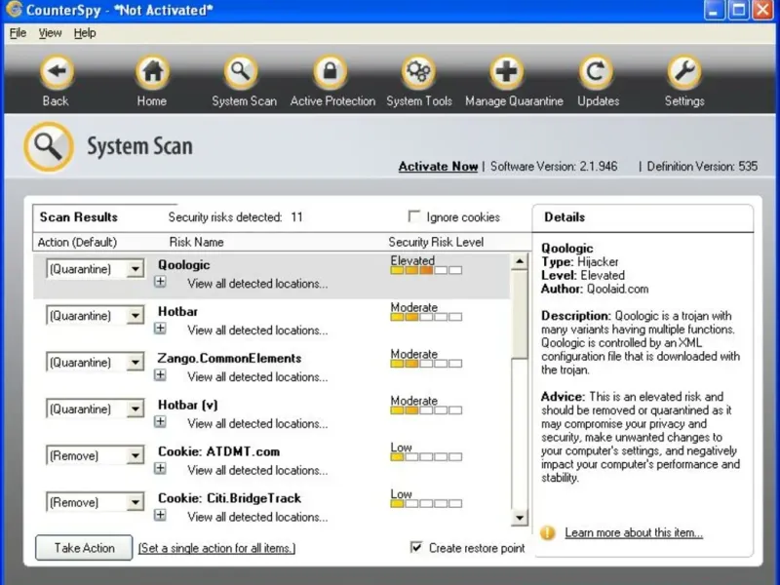Viewport: 780px width, 585px height.
Task: Expand detected locations for Zango.CommonElements
Action: [x=160, y=375]
